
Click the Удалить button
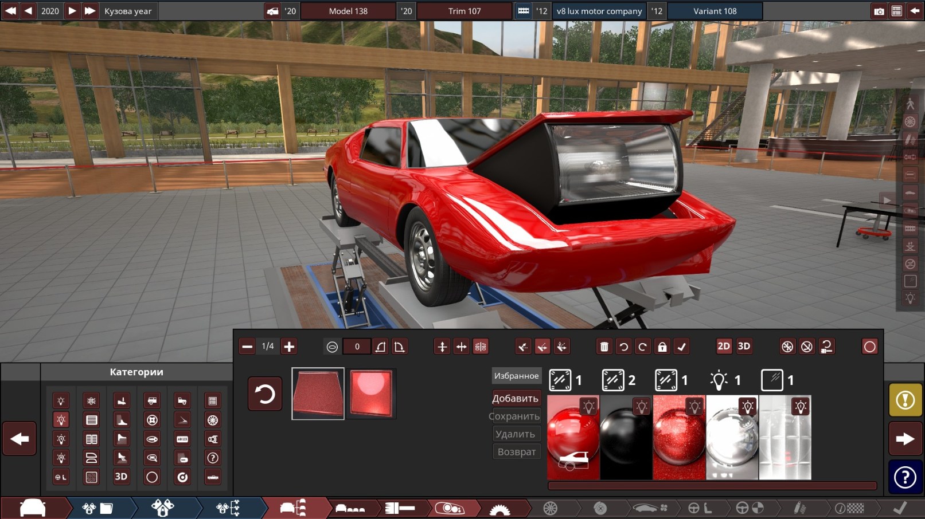[516, 434]
